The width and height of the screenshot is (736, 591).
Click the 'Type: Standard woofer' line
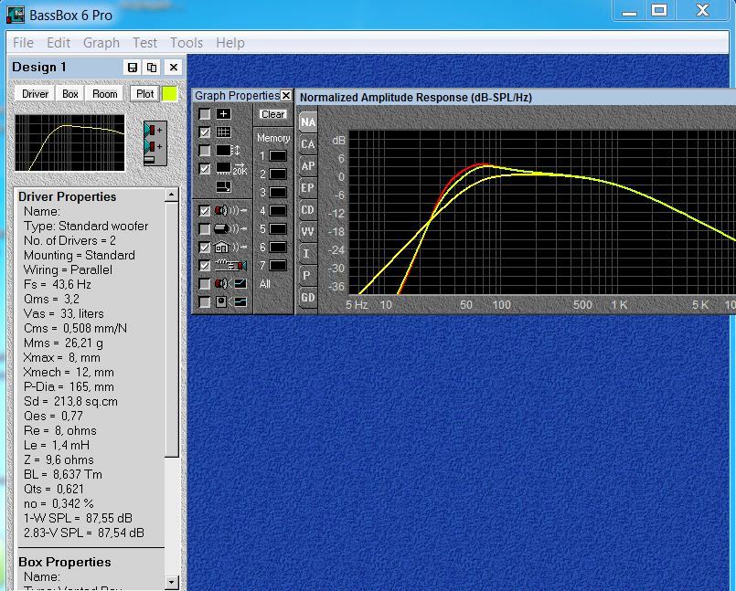(86, 227)
